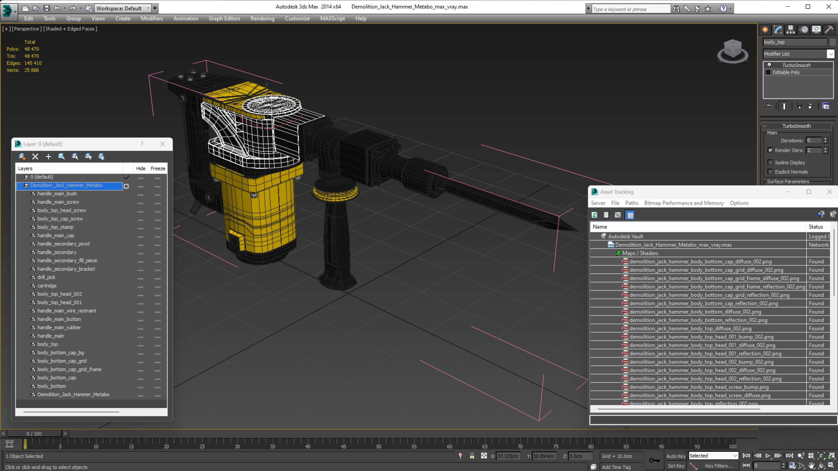Click the large Set Keys key icon
This screenshot has height=471, width=838.
(x=654, y=460)
